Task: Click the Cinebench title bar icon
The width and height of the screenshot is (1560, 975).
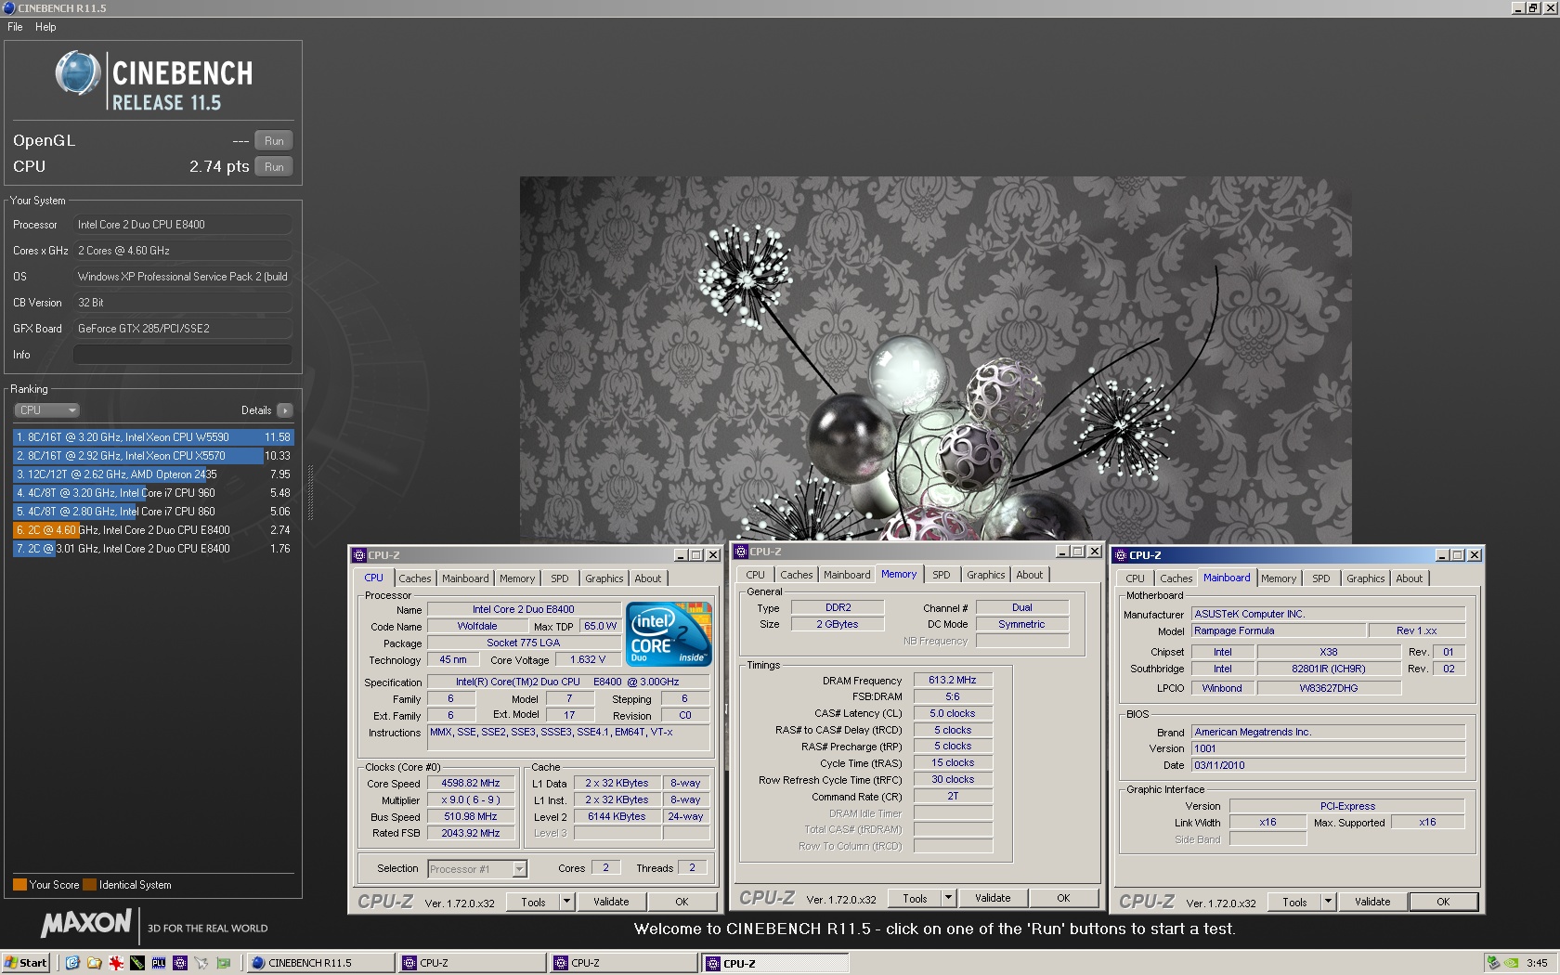Action: click(x=8, y=7)
